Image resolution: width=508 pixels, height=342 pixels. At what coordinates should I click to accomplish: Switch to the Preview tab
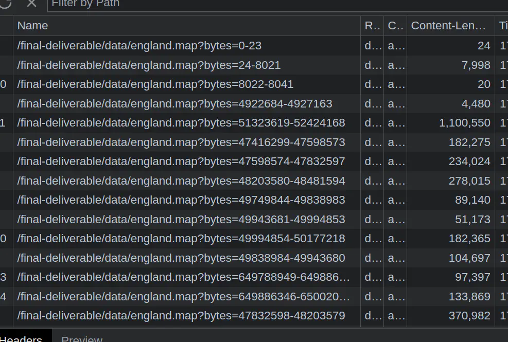pyautogui.click(x=82, y=338)
